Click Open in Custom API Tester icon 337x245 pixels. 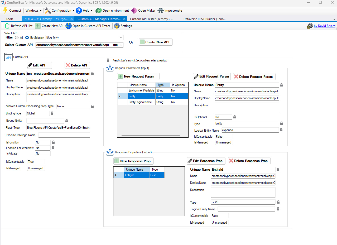click(69, 26)
